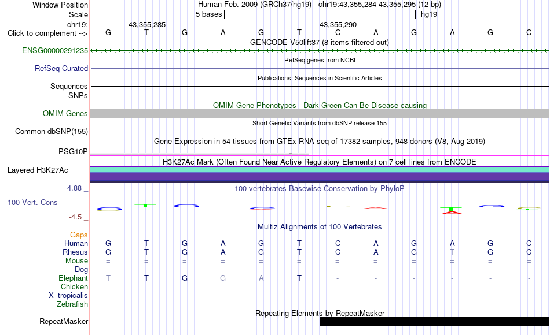
Task: Click the OMIM Gene Phenotypes title
Action: click(x=320, y=105)
